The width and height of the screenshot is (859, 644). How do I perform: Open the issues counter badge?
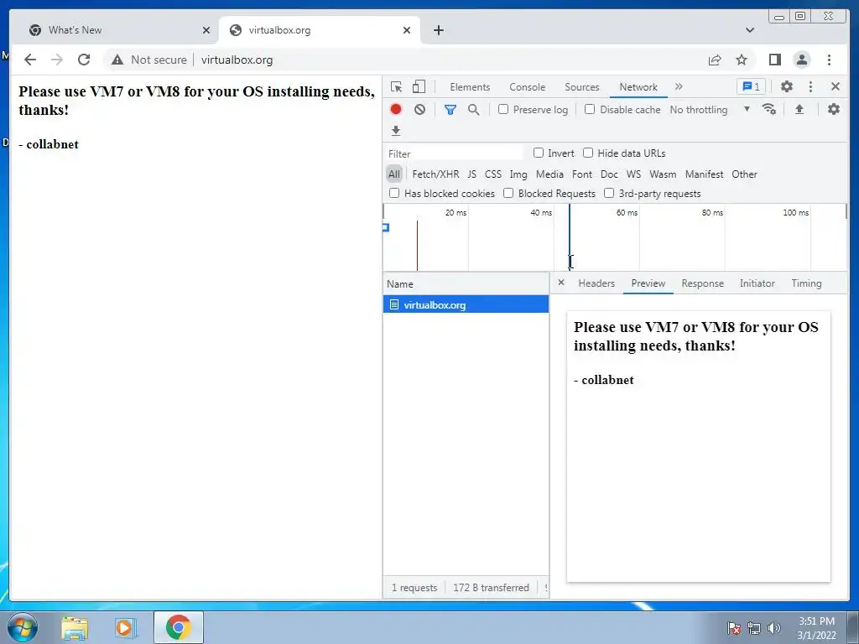[751, 86]
